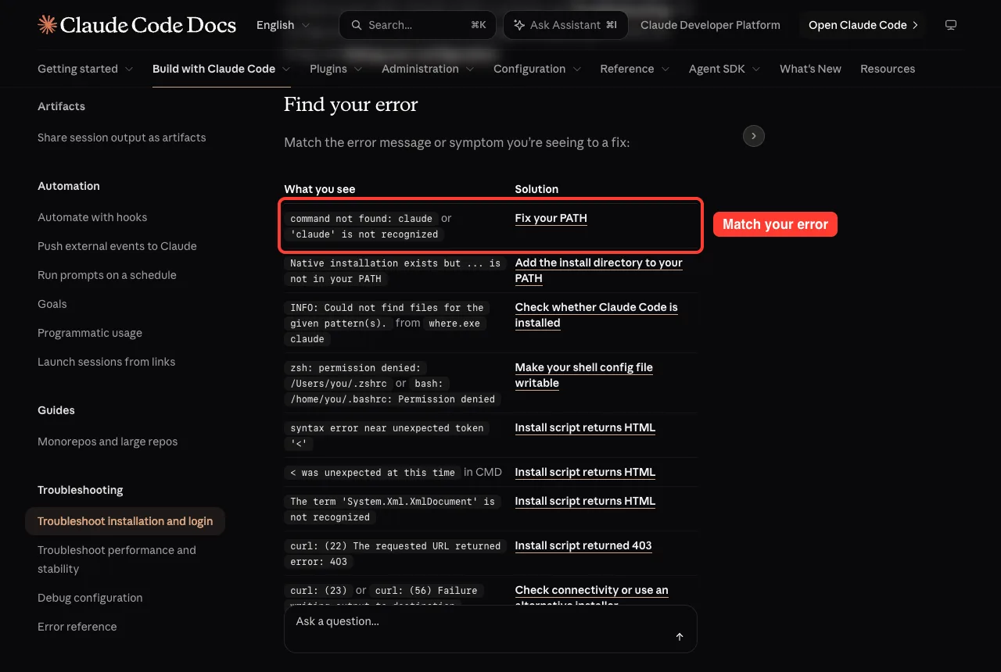The width and height of the screenshot is (1001, 672).
Task: Click the circular right-chevron button beside the heading
Action: pyautogui.click(x=753, y=136)
